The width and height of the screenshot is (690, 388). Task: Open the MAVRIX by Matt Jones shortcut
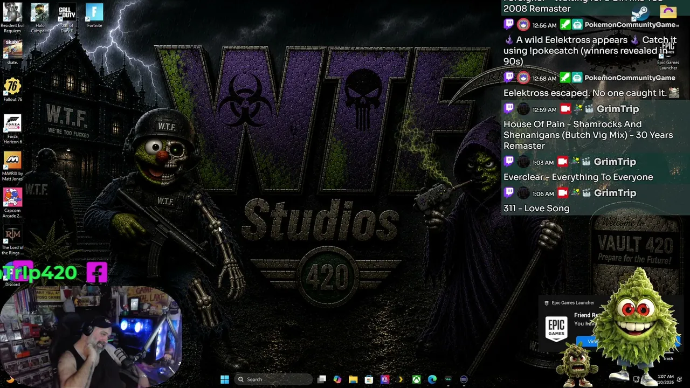(x=12, y=167)
